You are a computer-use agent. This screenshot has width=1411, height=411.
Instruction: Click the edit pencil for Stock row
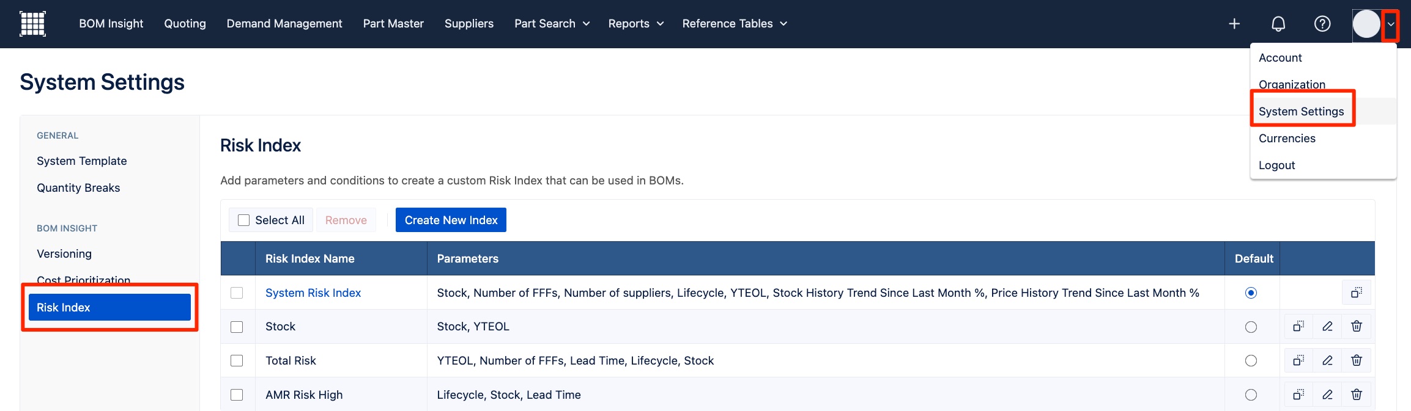(x=1327, y=327)
